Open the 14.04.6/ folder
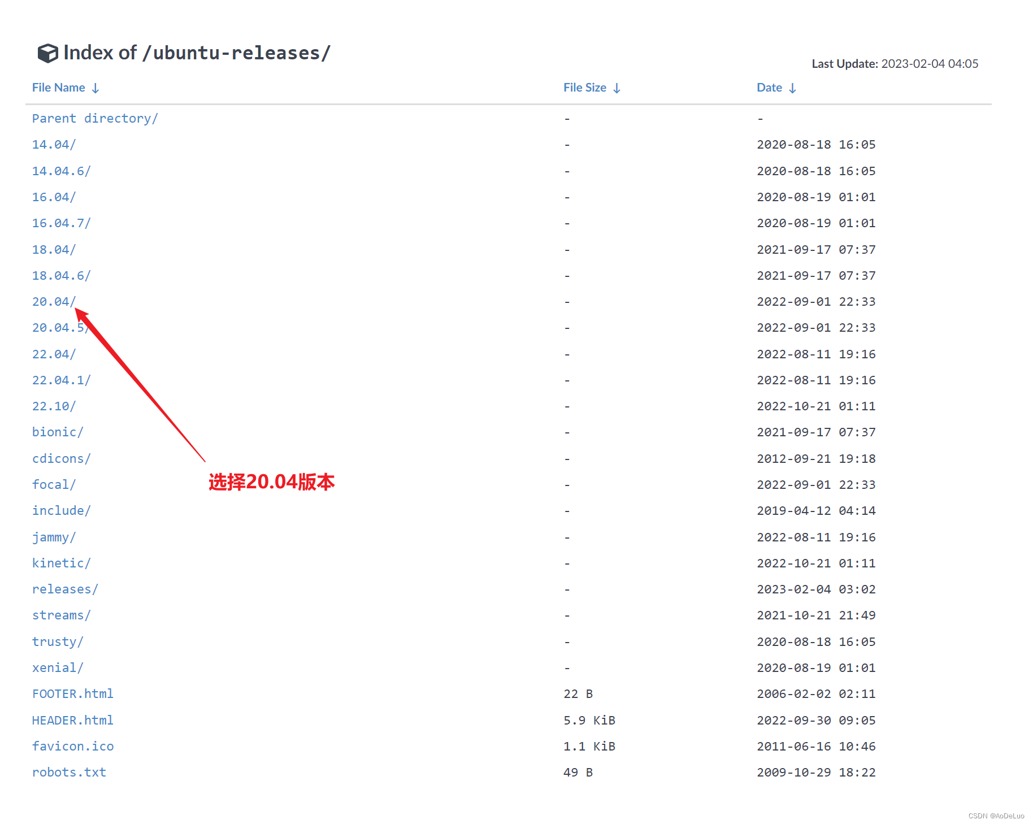The image size is (1033, 824). click(61, 171)
